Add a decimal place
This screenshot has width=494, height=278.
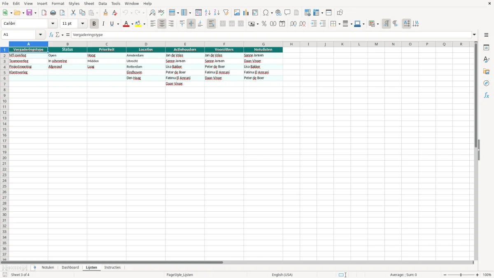[293, 24]
